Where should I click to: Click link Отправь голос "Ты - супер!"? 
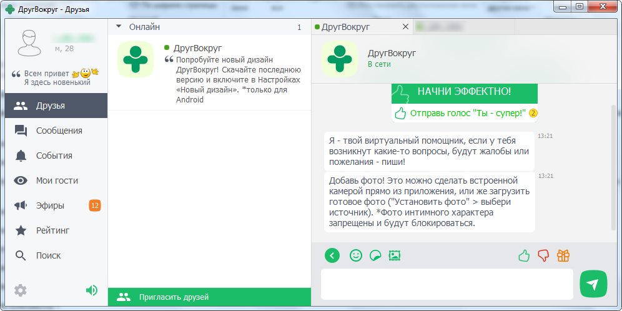(x=468, y=114)
